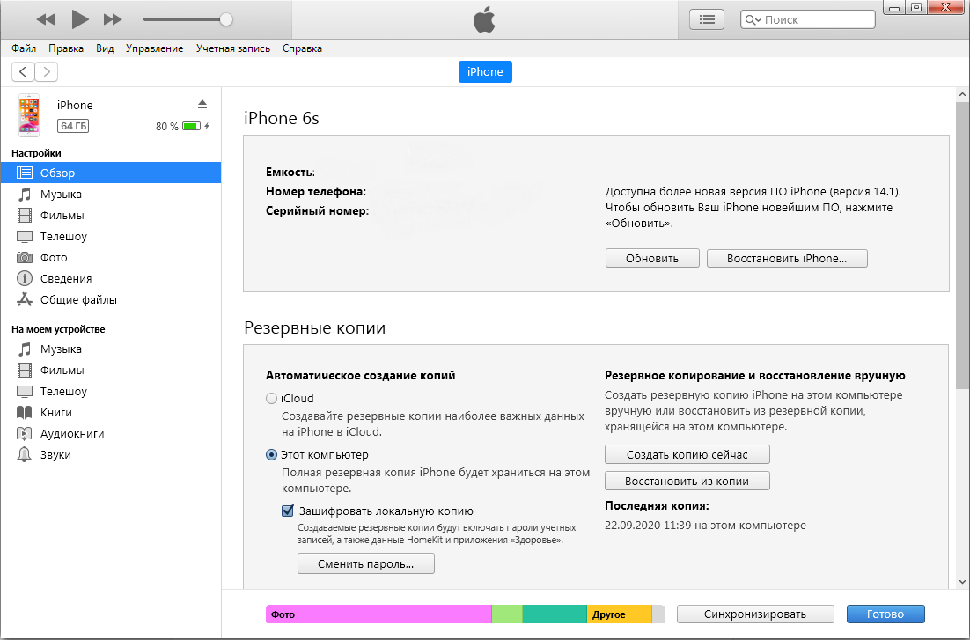Viewport: 970px width, 640px height.
Task: Click Восстановить из копии button
Action: tap(687, 481)
